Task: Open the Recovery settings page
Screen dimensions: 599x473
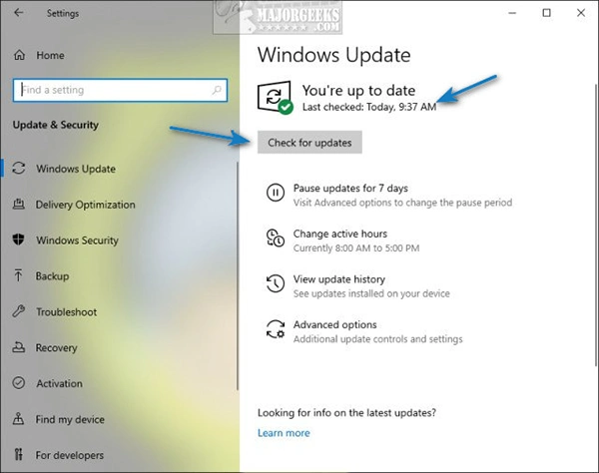Action: (x=56, y=348)
